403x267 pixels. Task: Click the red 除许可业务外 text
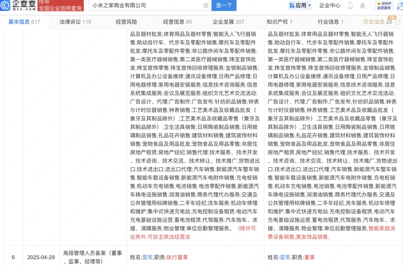pos(193,233)
